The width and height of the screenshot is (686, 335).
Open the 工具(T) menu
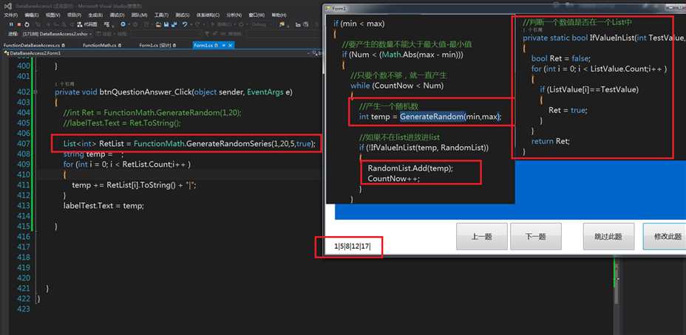point(161,15)
